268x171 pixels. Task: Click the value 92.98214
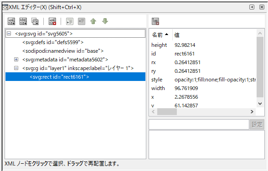click(185, 45)
